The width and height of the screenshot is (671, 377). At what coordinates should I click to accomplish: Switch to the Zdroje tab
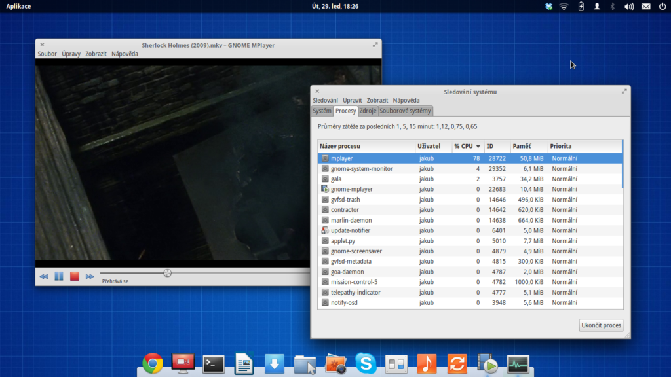pos(368,111)
